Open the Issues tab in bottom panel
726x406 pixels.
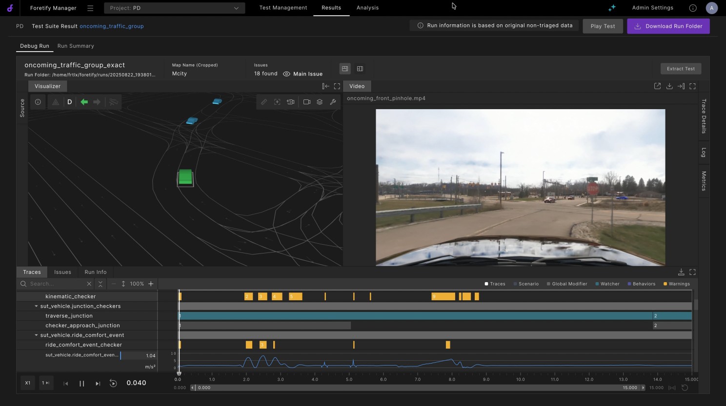[62, 272]
